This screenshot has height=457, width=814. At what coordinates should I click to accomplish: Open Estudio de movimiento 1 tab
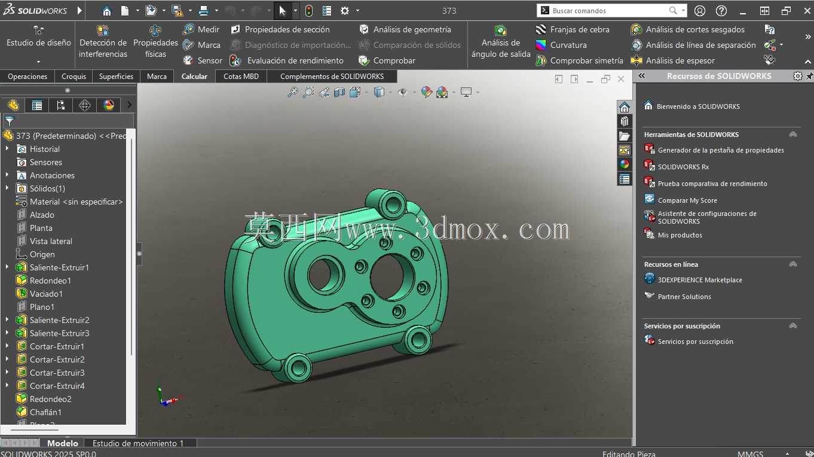(138, 443)
